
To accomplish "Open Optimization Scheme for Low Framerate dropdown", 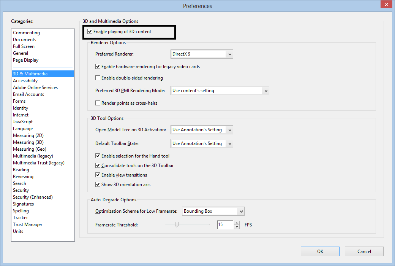I will pyautogui.click(x=213, y=211).
